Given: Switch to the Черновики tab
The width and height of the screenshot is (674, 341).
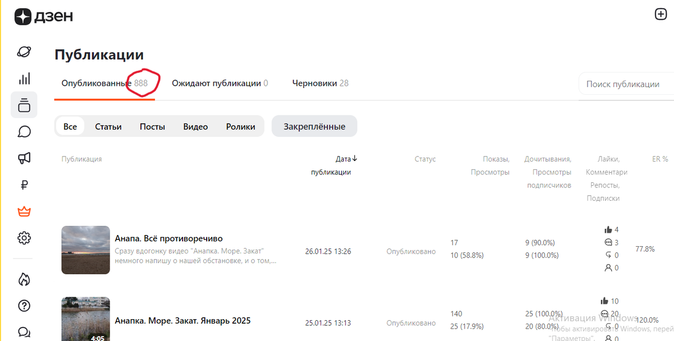Looking at the screenshot, I should (320, 83).
